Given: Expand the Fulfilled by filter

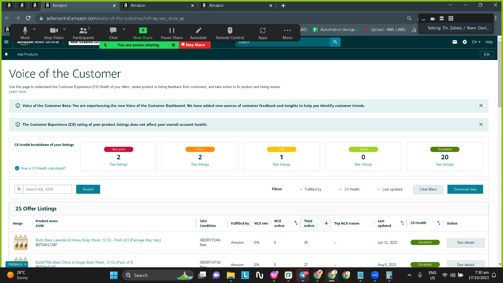Looking at the screenshot, I should (310, 189).
